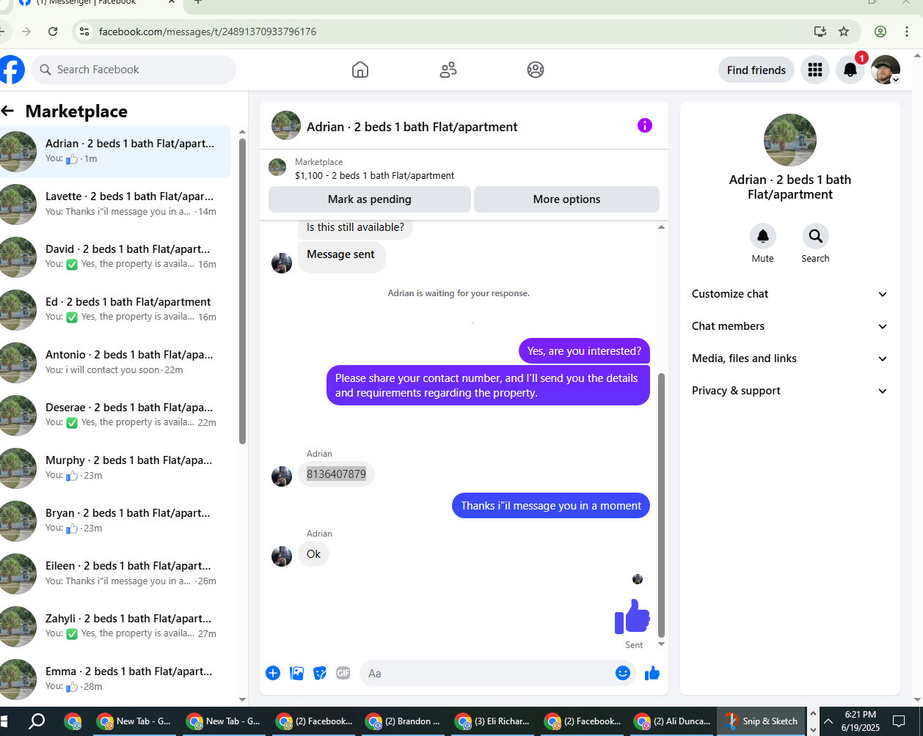Open the Notifications bell with badge
This screenshot has height=736, width=923.
click(x=850, y=70)
